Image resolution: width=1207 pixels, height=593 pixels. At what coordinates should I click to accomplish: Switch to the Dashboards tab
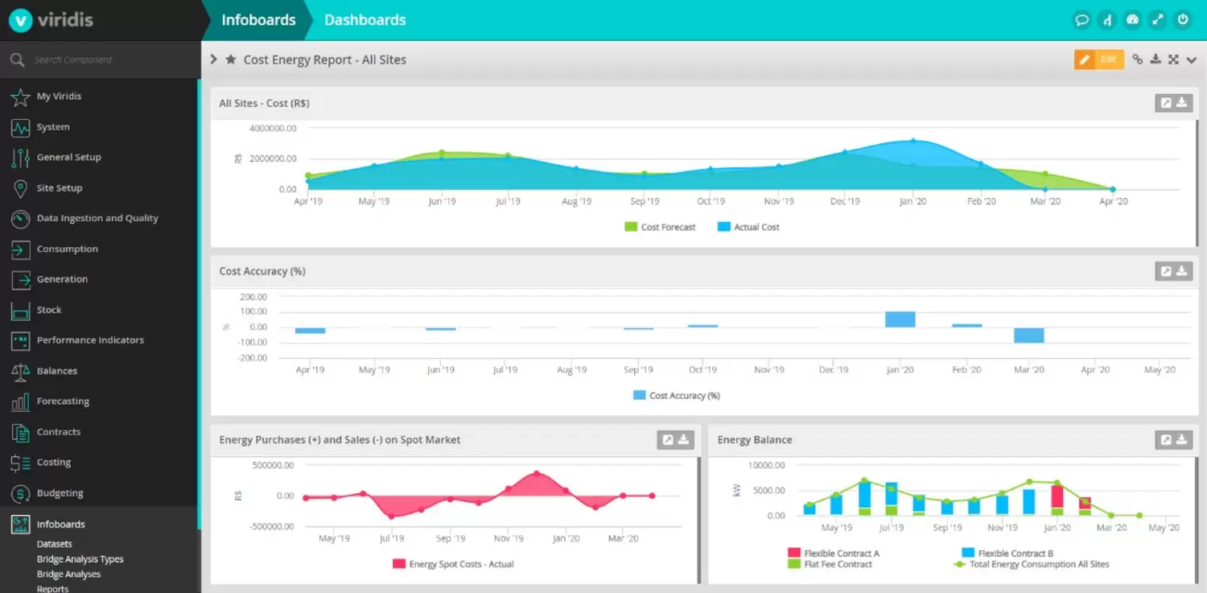tap(365, 20)
